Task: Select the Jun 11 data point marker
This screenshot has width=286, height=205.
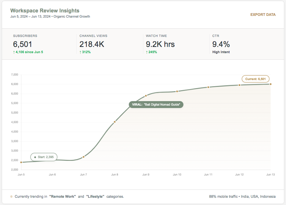Action: (x=208, y=87)
